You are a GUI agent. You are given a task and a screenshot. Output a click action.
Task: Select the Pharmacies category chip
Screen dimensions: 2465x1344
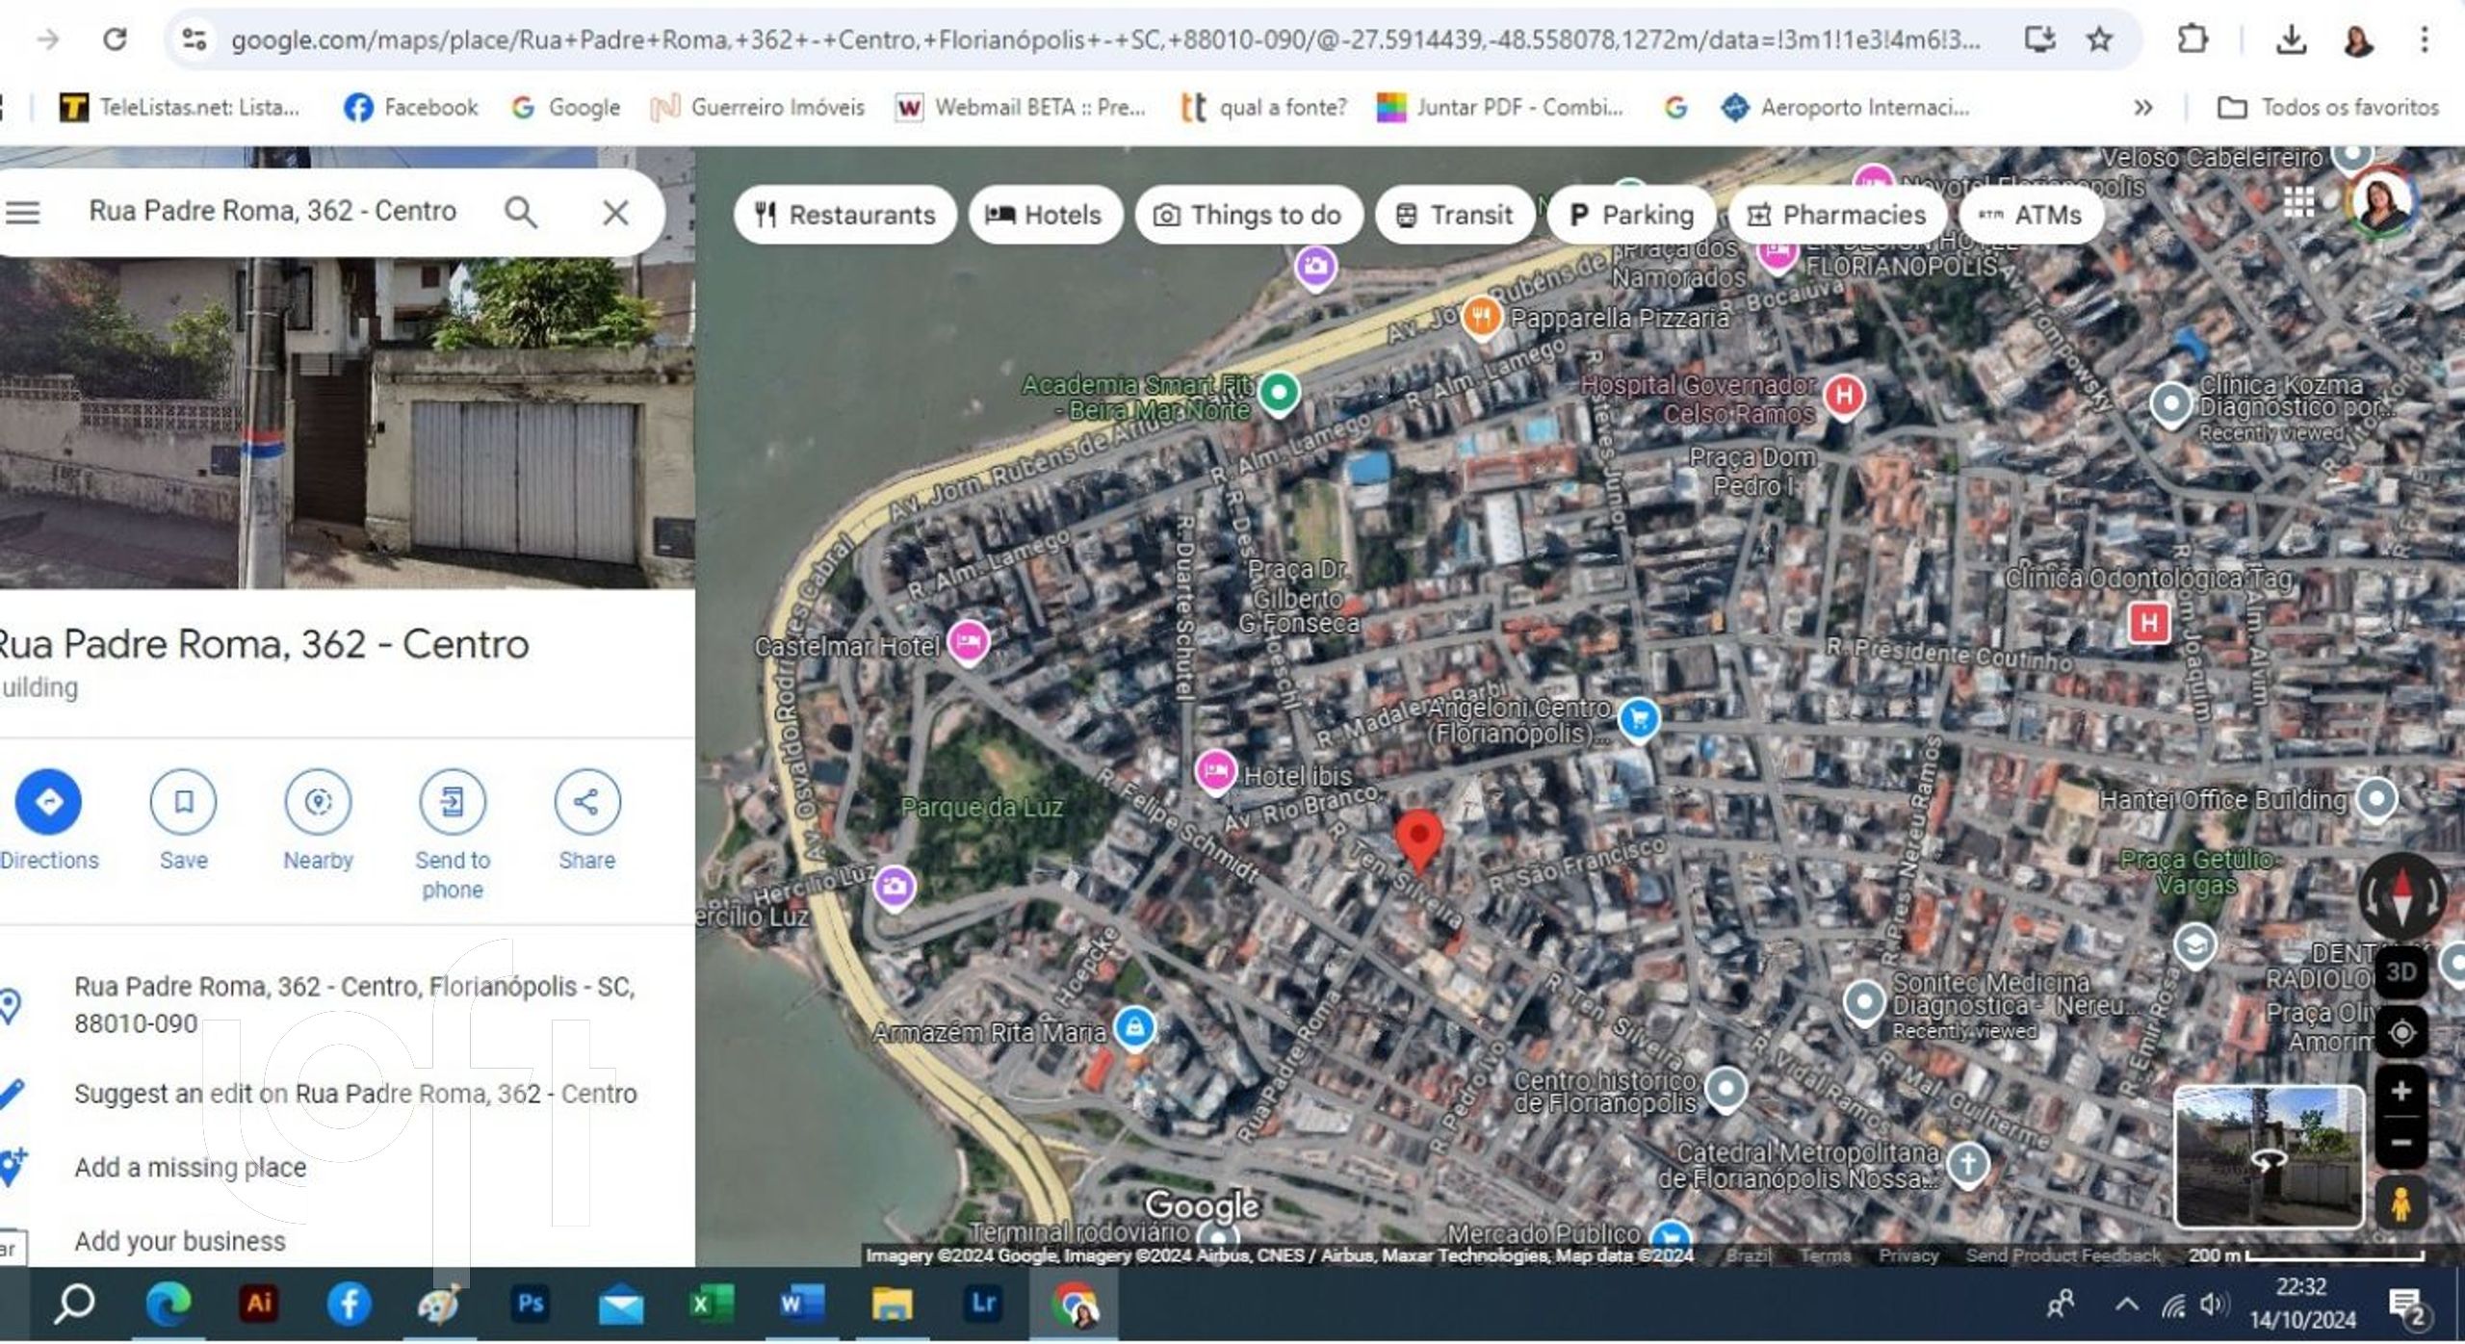(x=1836, y=215)
